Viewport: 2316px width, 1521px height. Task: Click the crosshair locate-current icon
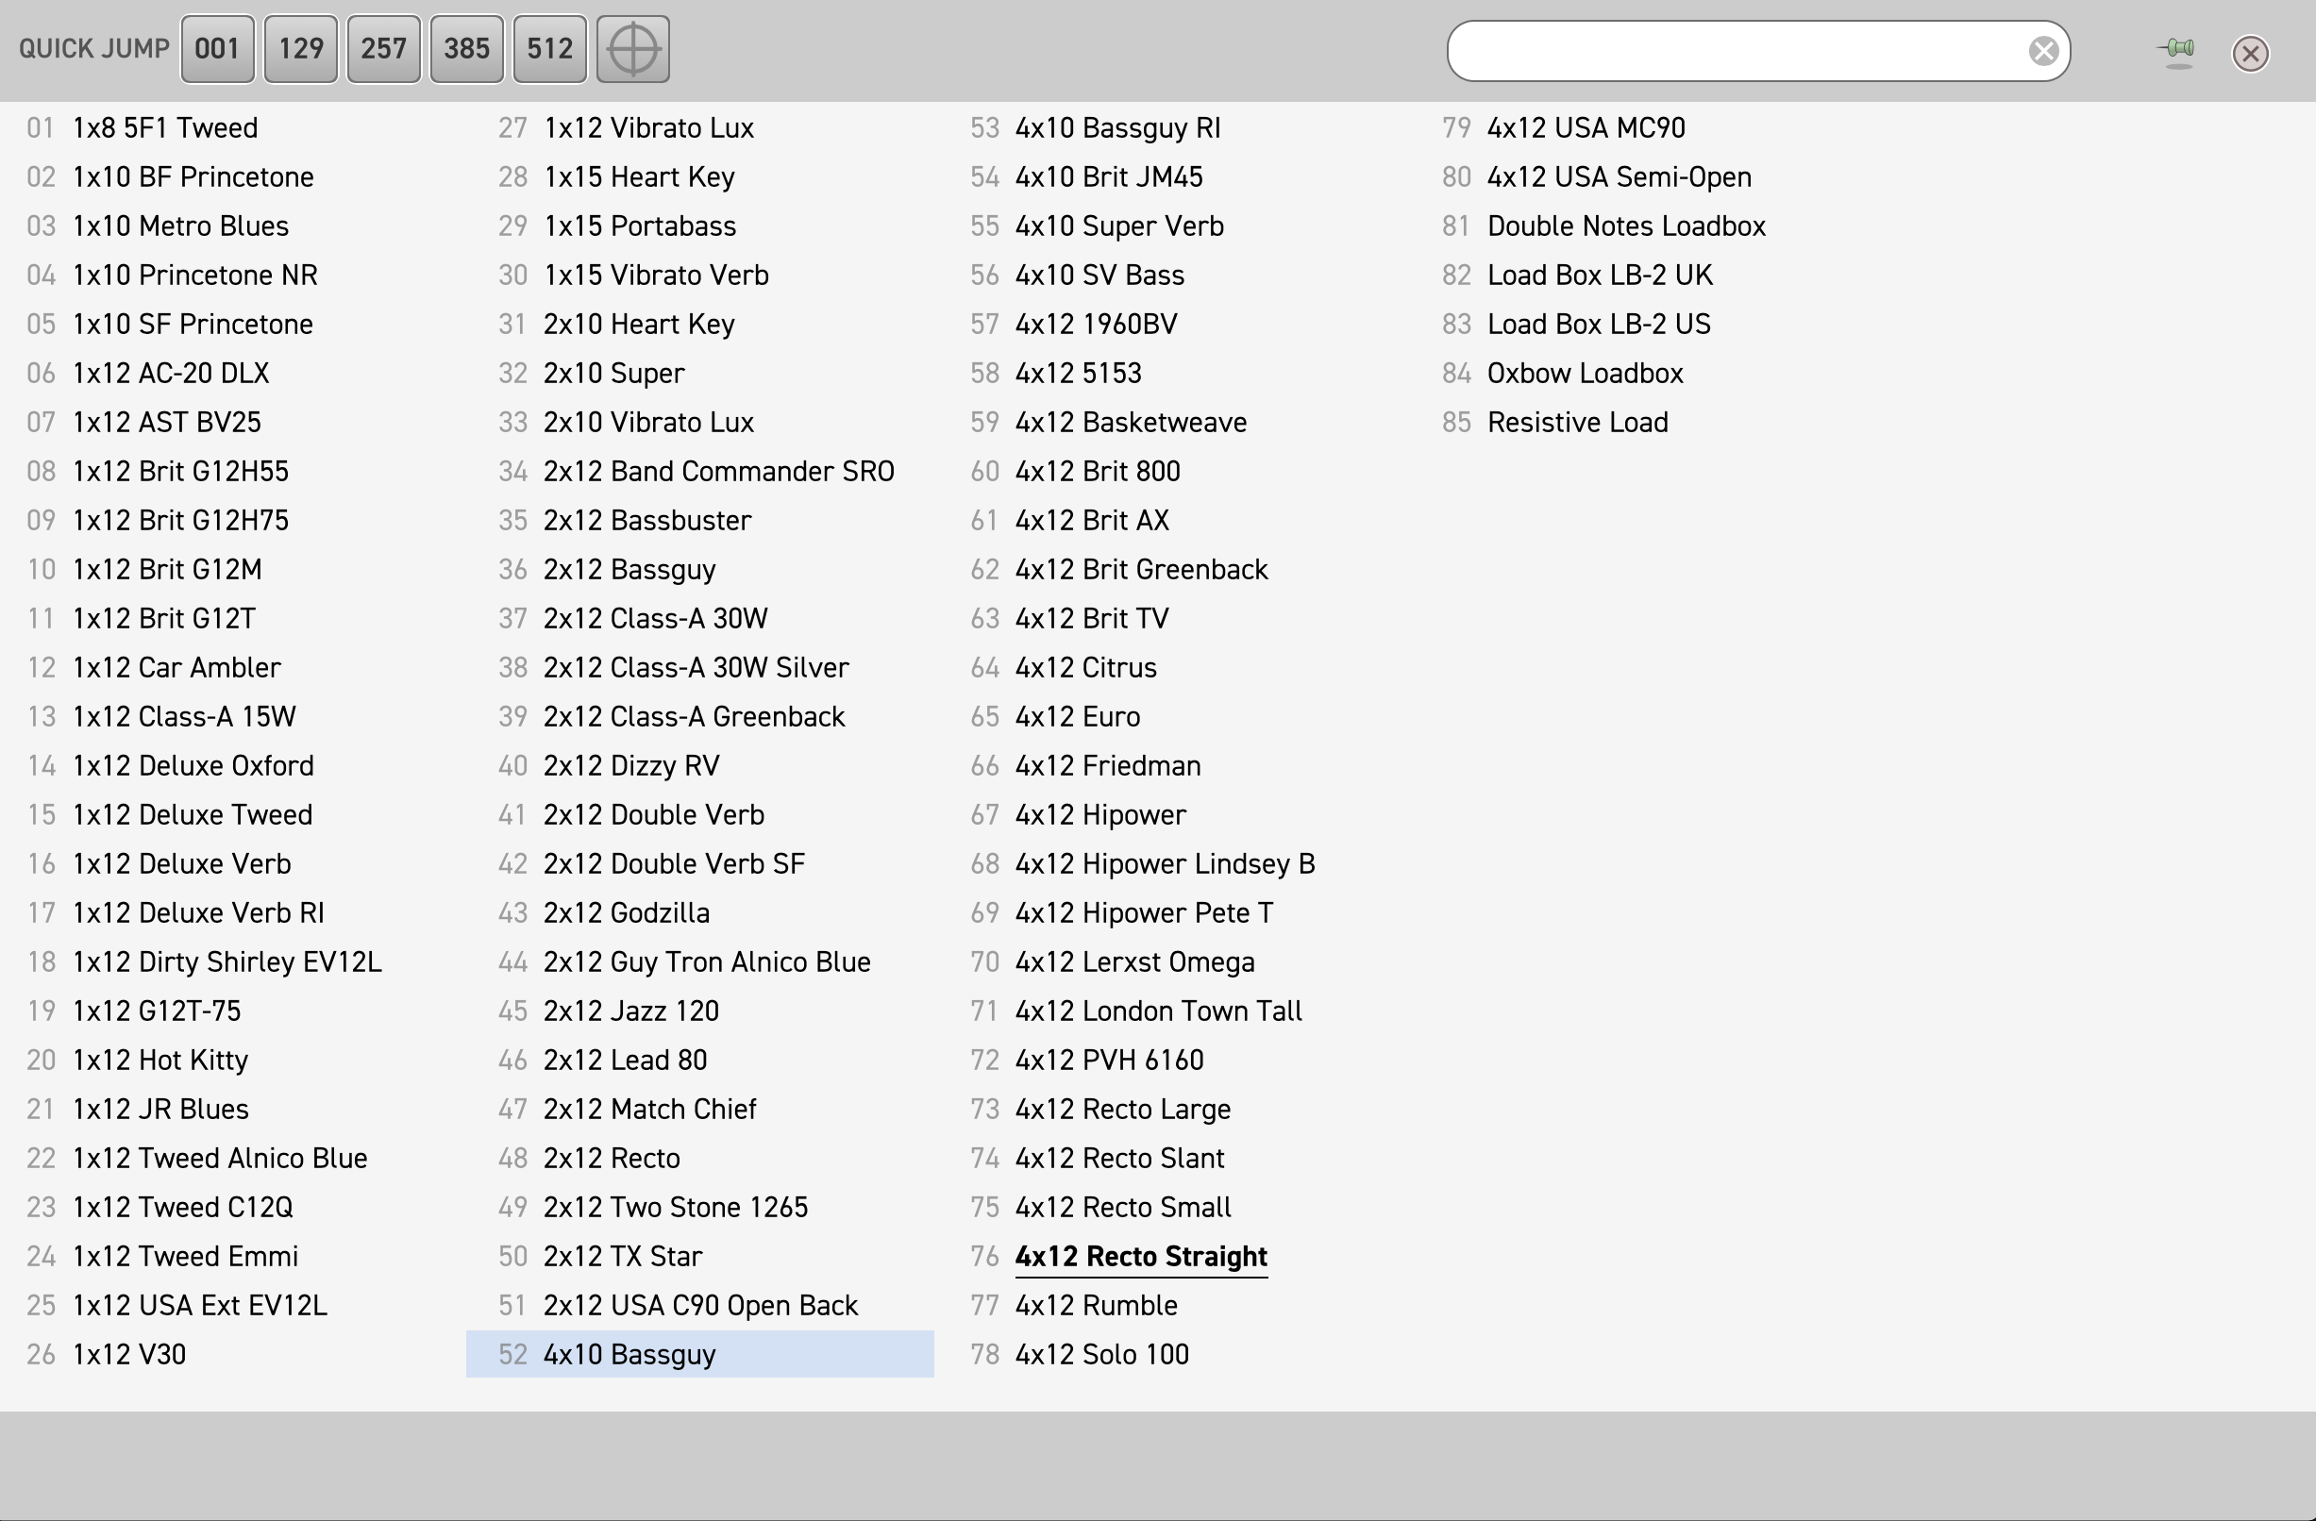pyautogui.click(x=632, y=49)
